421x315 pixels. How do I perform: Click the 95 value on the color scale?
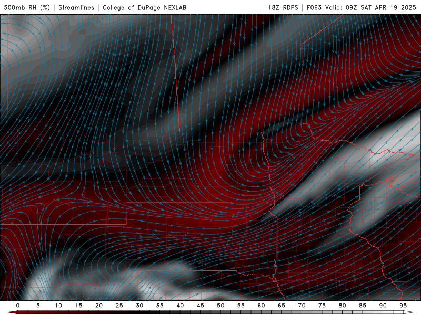point(403,306)
